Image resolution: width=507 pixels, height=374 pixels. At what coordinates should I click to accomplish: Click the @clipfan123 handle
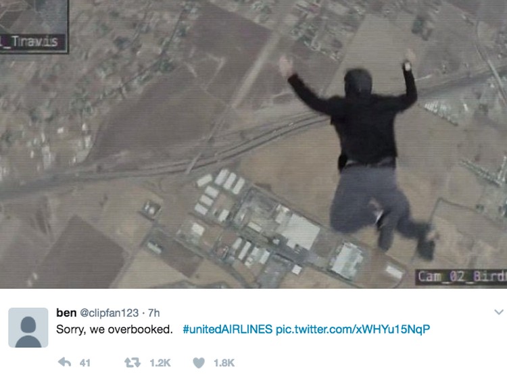[x=109, y=313]
